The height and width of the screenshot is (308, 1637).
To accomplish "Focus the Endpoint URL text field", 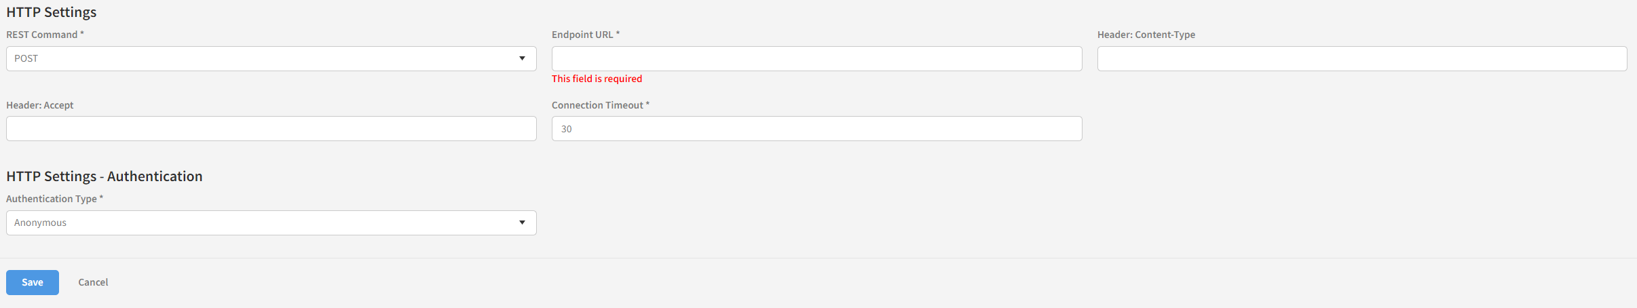I will tap(816, 58).
